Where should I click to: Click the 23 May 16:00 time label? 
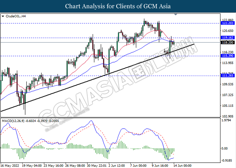pyautogui.click(x=53, y=166)
